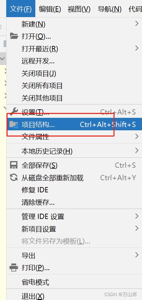Click the folder icon next to Open
The height and width of the screenshot is (300, 142).
pos(14,36)
